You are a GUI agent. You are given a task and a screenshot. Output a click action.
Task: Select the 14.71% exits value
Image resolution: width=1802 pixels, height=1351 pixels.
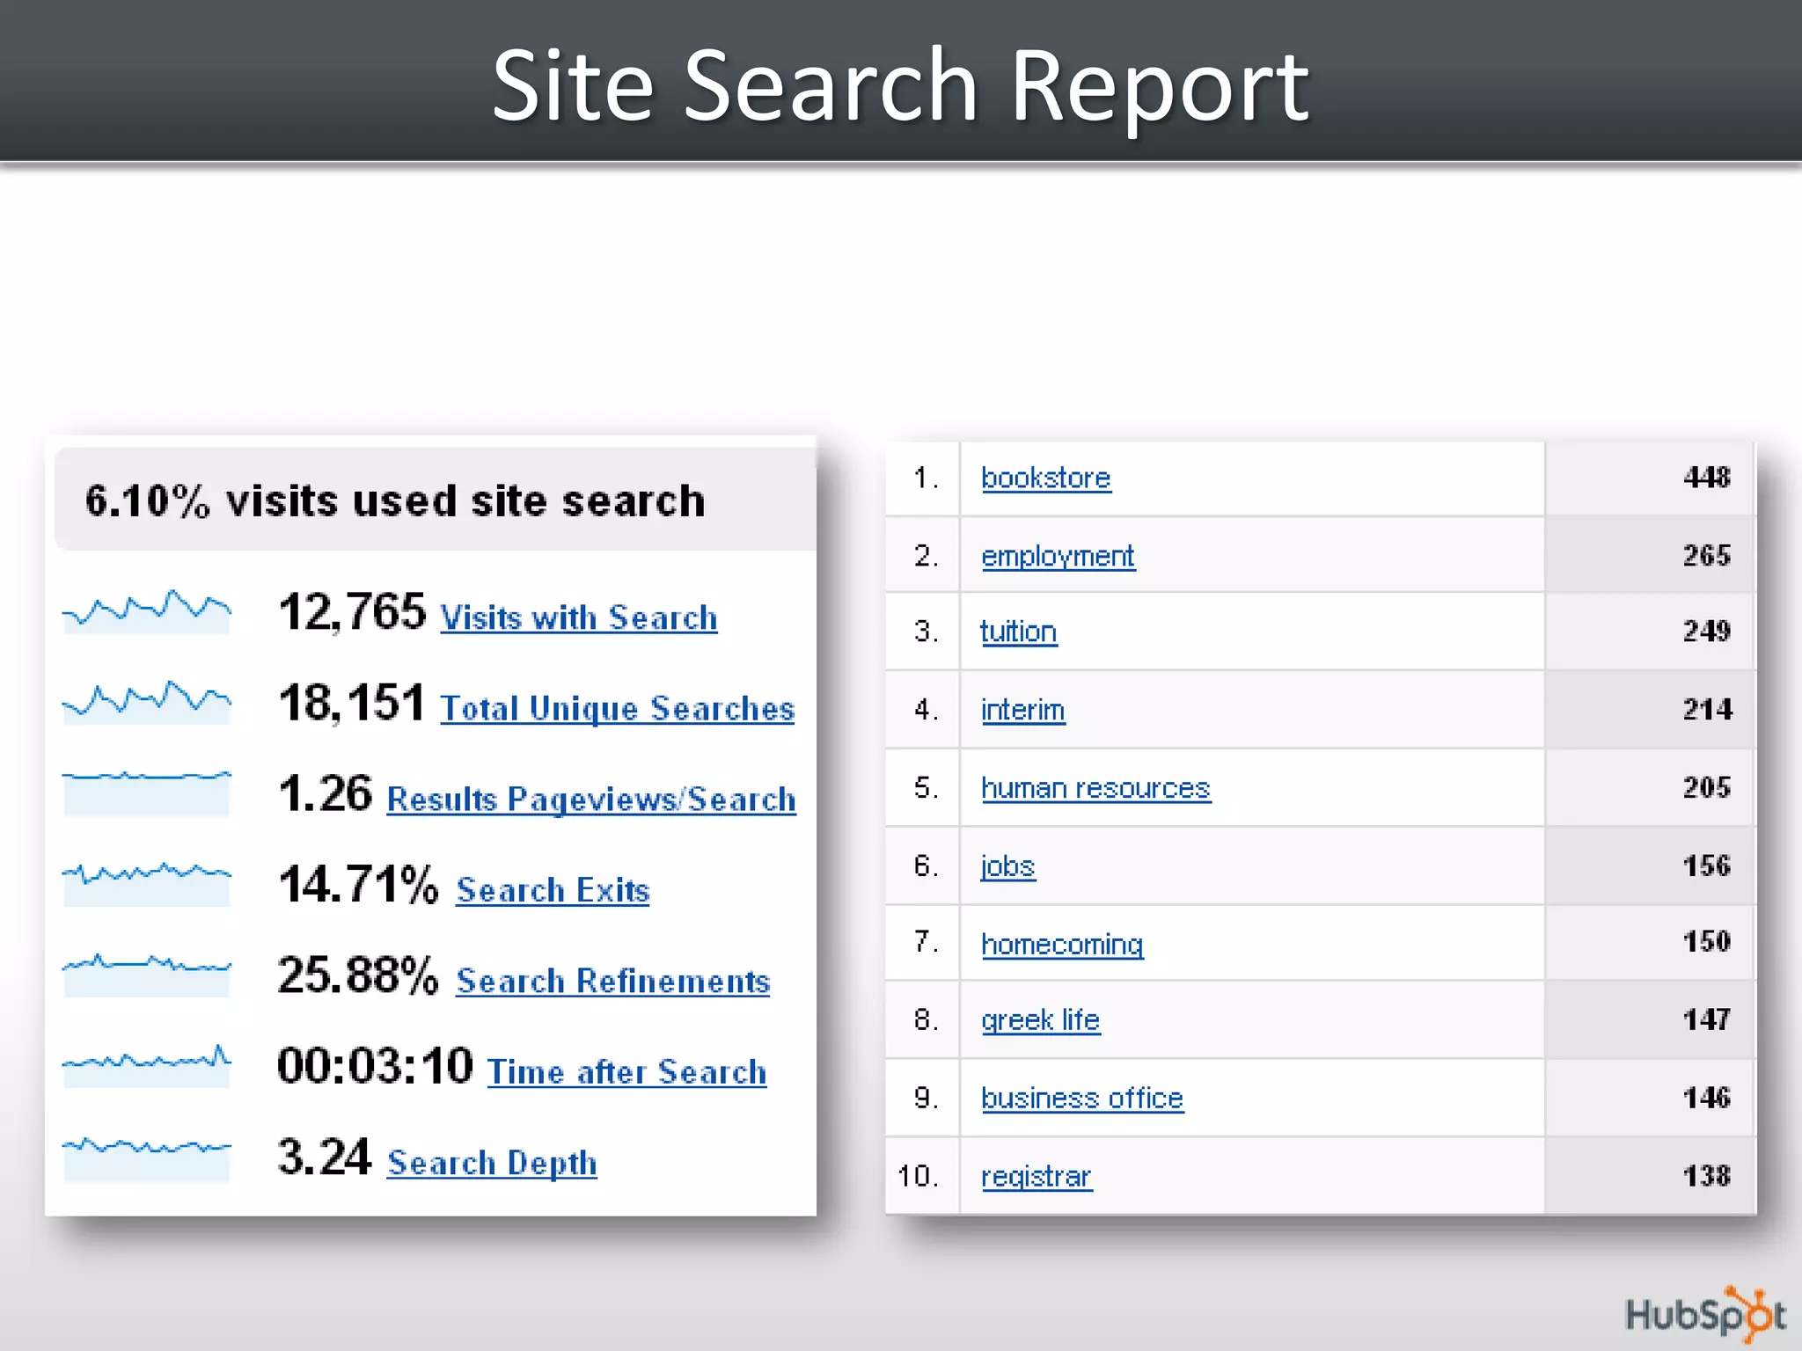coord(358,884)
